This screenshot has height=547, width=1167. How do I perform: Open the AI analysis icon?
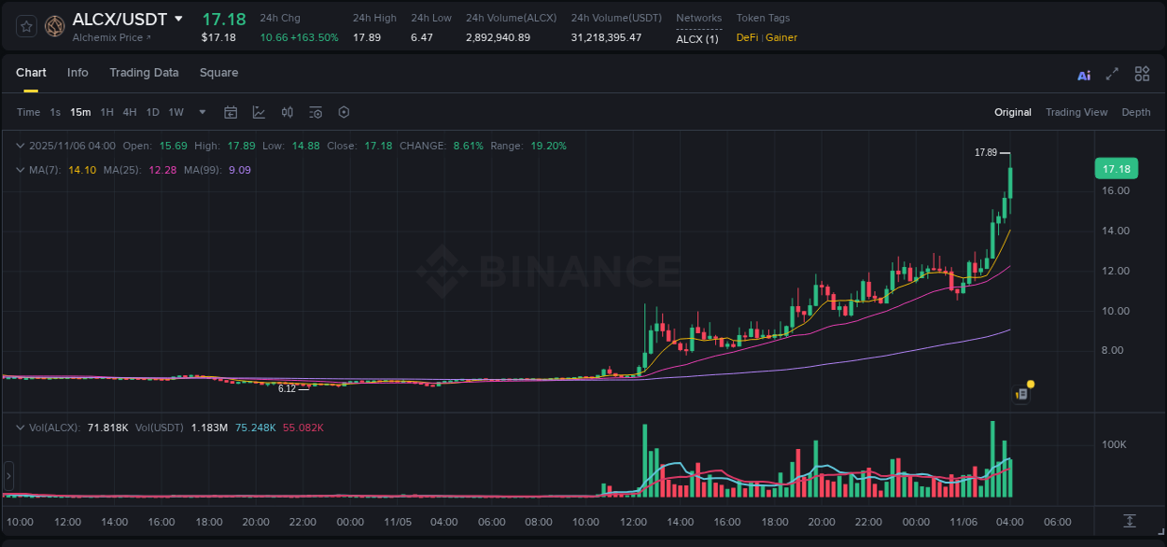[x=1083, y=74]
